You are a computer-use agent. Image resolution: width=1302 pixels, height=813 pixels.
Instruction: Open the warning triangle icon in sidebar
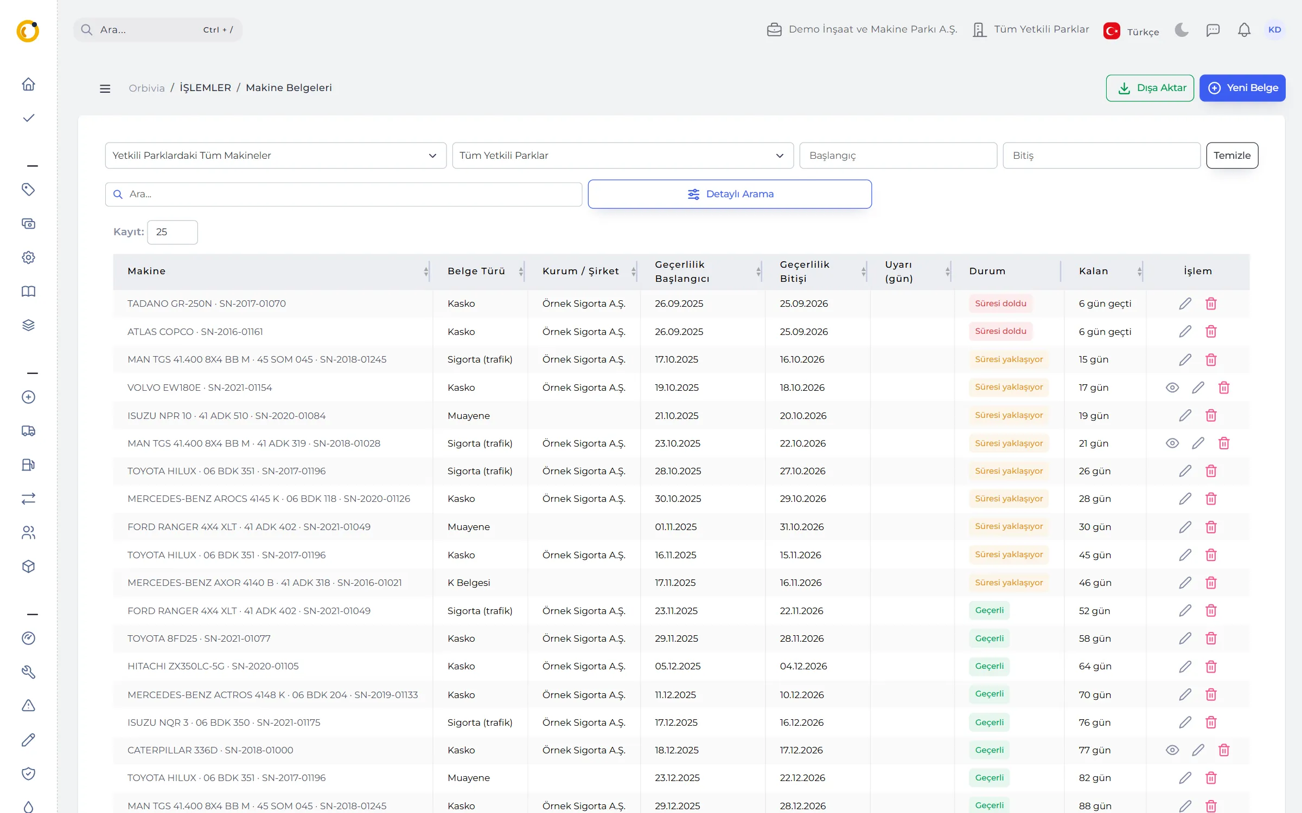(x=28, y=705)
